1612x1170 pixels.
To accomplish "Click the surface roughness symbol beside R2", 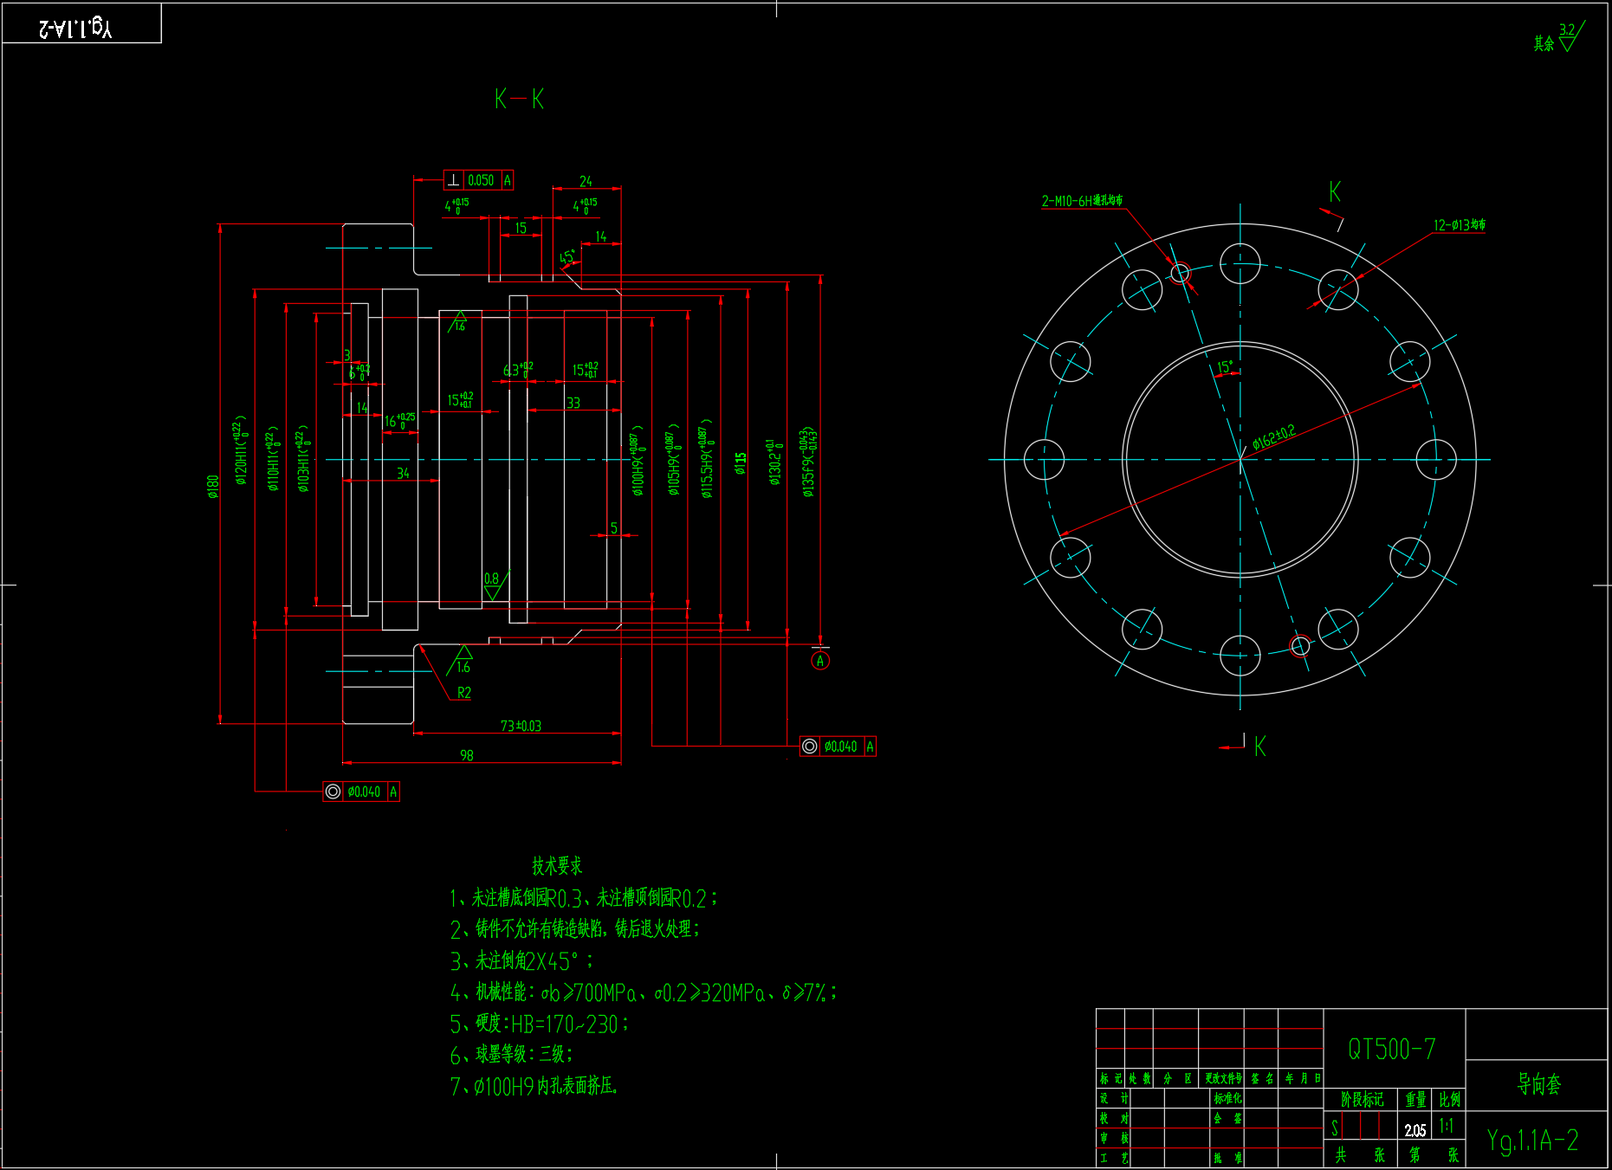I will pyautogui.click(x=463, y=661).
